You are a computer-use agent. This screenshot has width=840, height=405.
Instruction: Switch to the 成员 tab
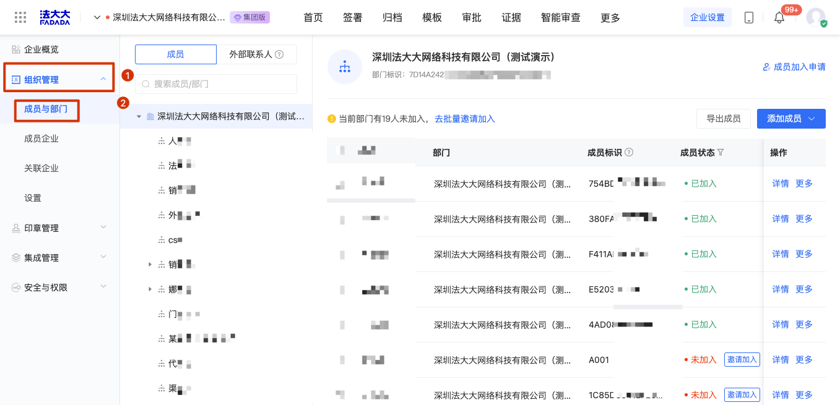176,54
